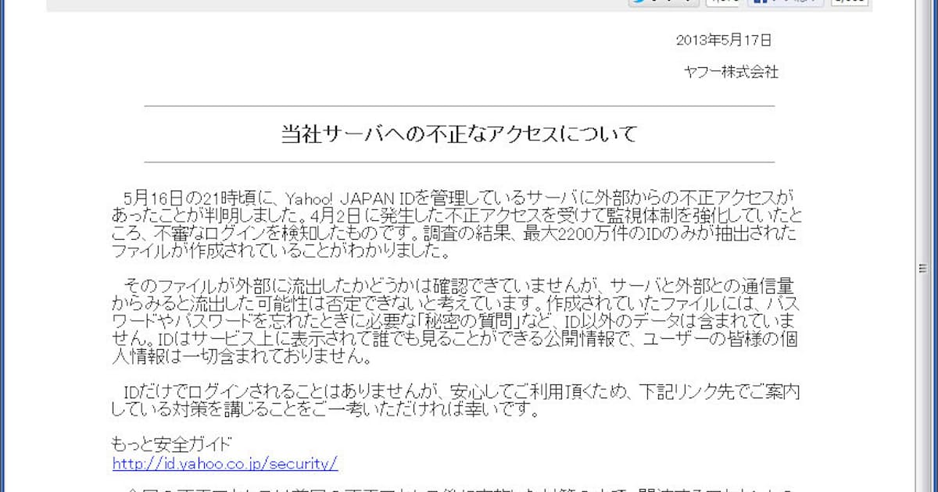Click the company name ヤフー株式会社
The width and height of the screenshot is (938, 492).
(731, 72)
